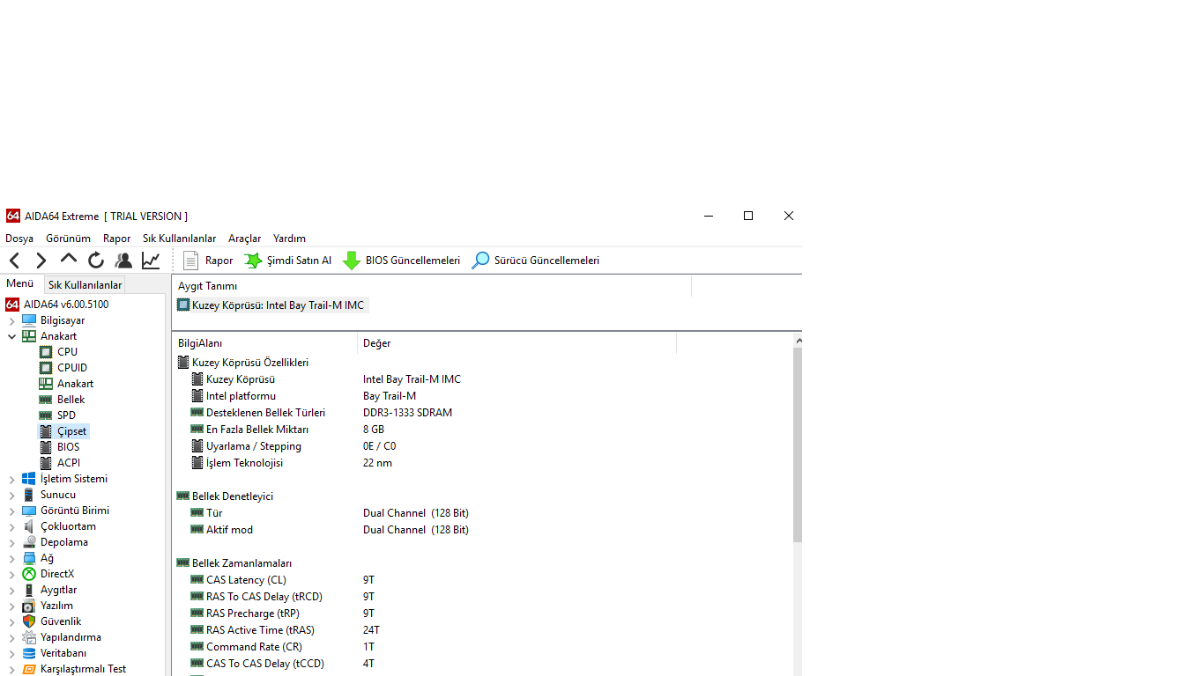The image size is (1204, 676).
Task: Click the İşletim Sistemi Windows logo icon
Action: pos(29,479)
